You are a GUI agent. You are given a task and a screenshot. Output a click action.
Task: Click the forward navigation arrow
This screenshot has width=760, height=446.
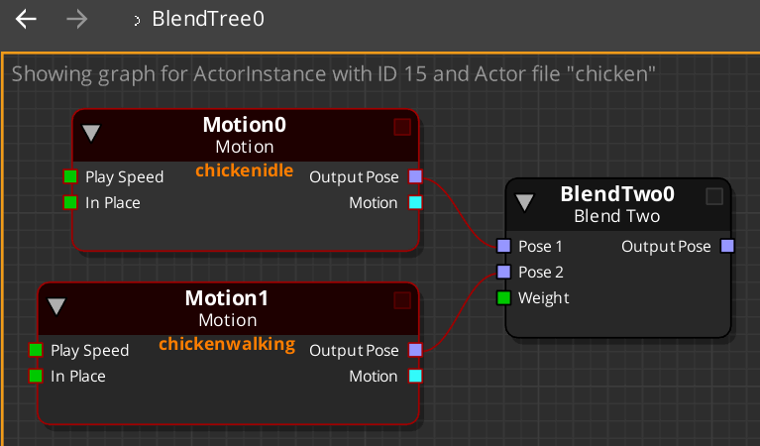coord(76,19)
